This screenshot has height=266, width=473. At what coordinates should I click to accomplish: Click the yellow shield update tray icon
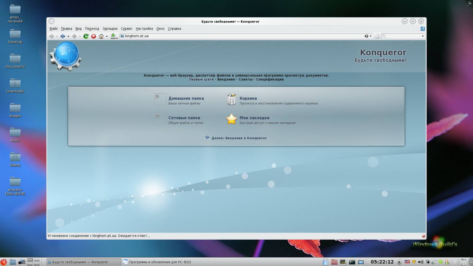point(414,262)
